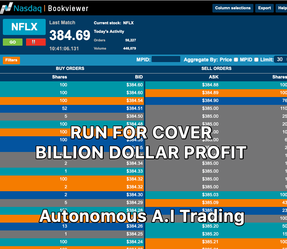Select ask $384.89 row
Image resolution: width=287 pixels, height=249 pixels.
(216, 93)
